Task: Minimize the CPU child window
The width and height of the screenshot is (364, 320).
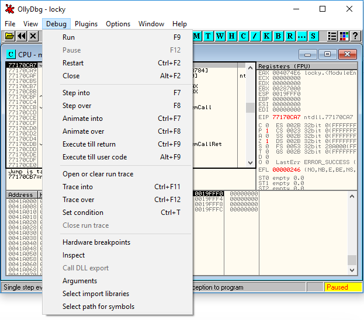Action: click(x=307, y=54)
